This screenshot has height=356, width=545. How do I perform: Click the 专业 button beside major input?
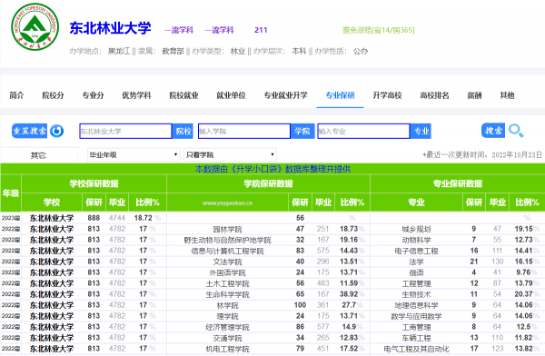[421, 131]
